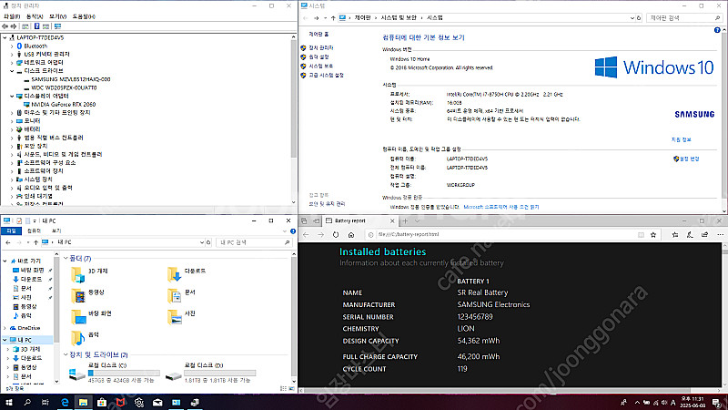
Task: Open 시스템 보호 link in System window
Action: click(321, 66)
